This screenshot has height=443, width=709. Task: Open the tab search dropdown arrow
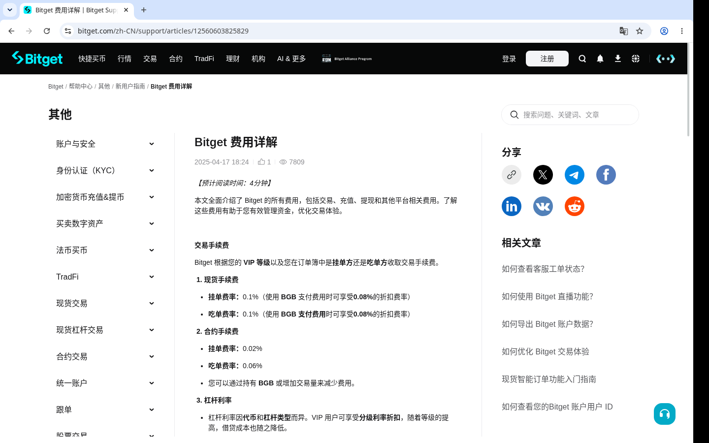pyautogui.click(x=10, y=10)
